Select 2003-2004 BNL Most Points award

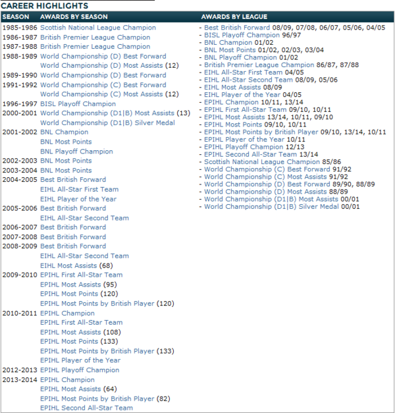click(x=66, y=171)
